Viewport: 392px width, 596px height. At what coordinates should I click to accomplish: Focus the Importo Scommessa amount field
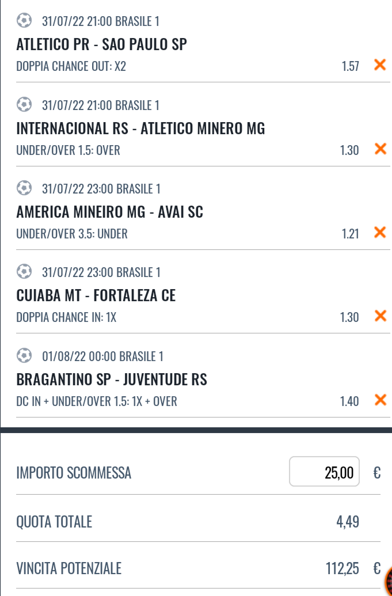pos(325,471)
